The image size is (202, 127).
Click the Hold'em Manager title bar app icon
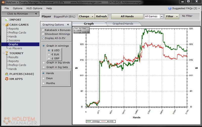pos(3,2)
